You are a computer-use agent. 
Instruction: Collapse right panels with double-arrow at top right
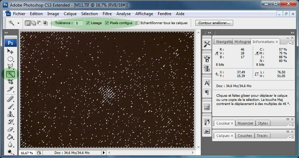(292, 33)
